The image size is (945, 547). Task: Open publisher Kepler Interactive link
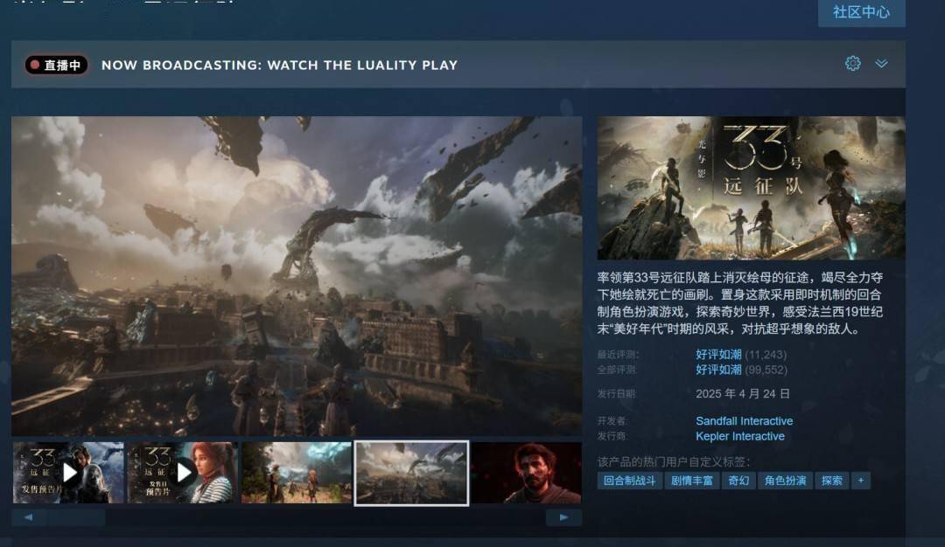740,436
